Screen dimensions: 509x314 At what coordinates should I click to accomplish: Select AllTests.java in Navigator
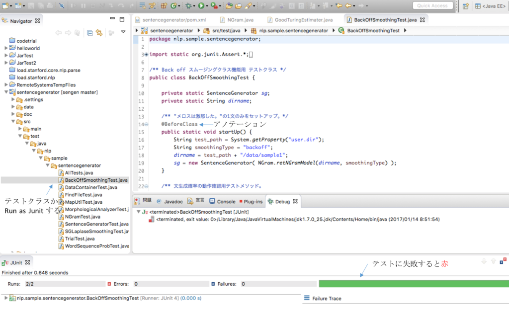[x=79, y=173]
